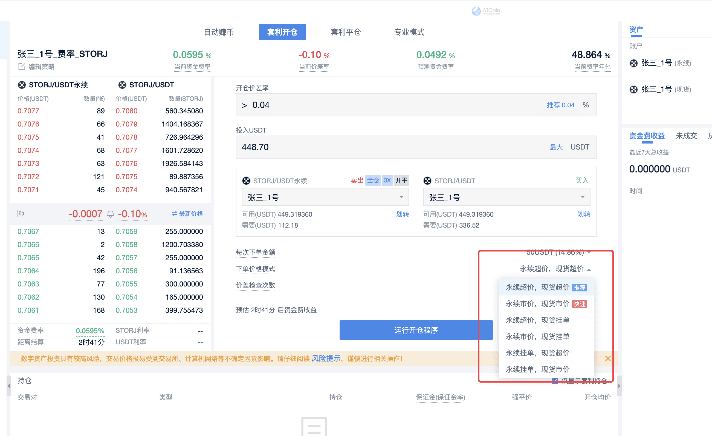Click the coin icon for 张三_1号 (现货) account
Viewport: 712px width, 436px height.
(634, 89)
